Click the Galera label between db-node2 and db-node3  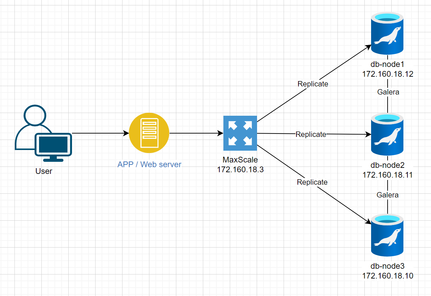[388, 195]
